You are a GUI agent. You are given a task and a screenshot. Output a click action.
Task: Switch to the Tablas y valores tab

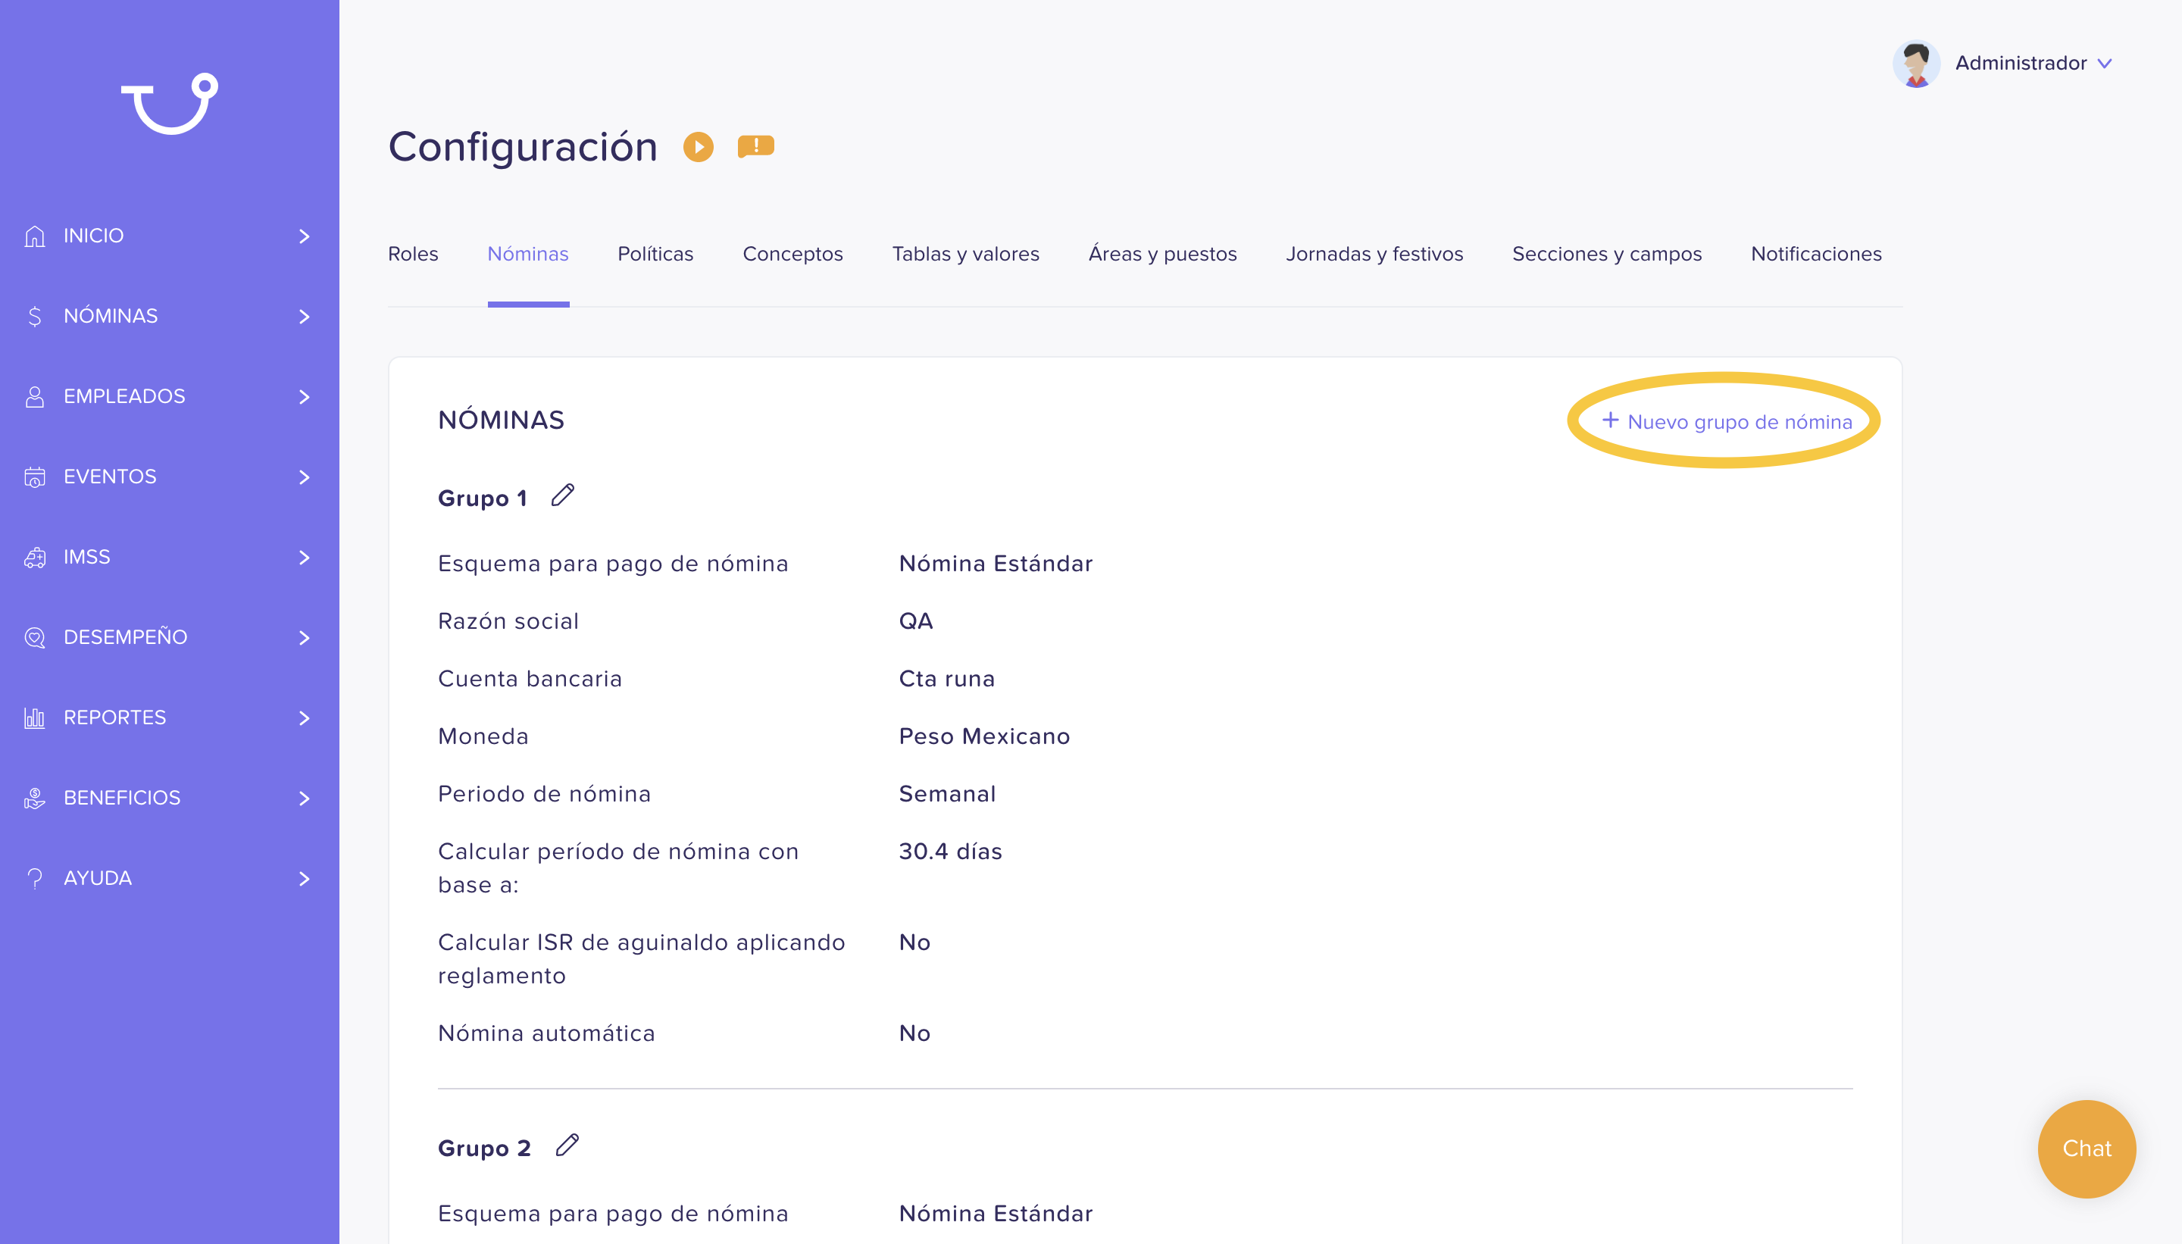(x=965, y=254)
